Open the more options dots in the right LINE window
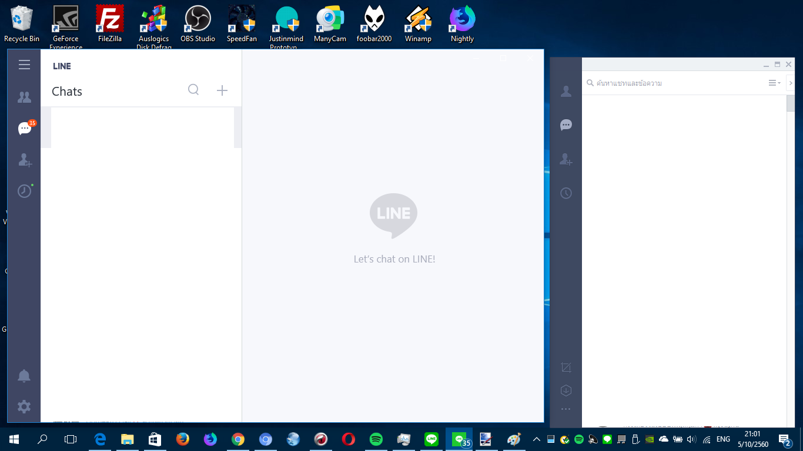Viewport: 803px width, 451px height. point(566,409)
